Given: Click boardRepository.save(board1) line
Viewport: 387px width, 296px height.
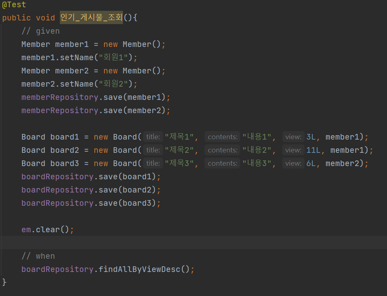Looking at the screenshot, I should pyautogui.click(x=91, y=177).
